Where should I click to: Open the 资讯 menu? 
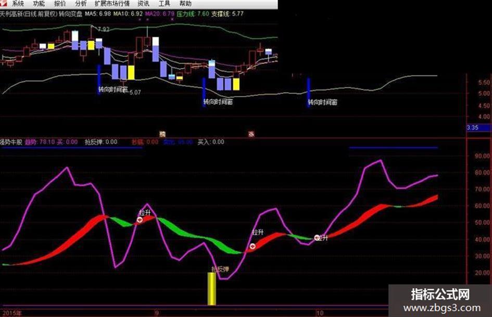(x=143, y=4)
